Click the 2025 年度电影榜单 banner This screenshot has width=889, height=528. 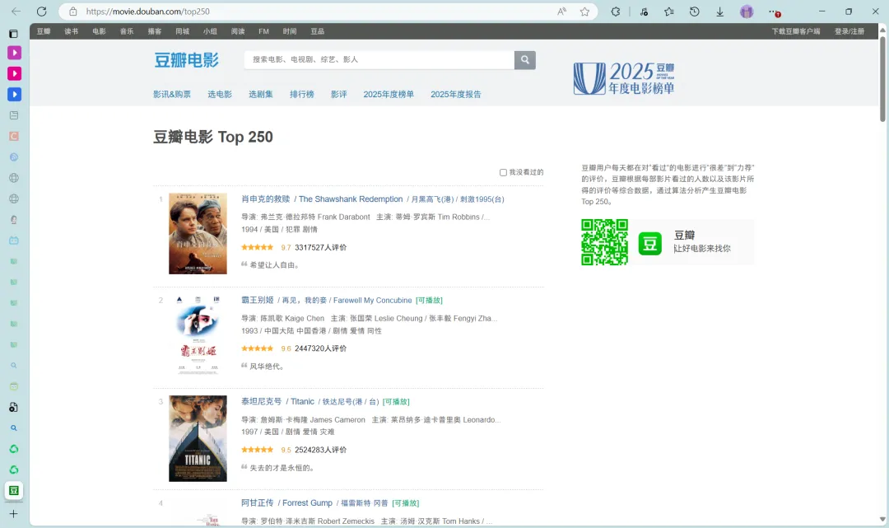pos(624,78)
